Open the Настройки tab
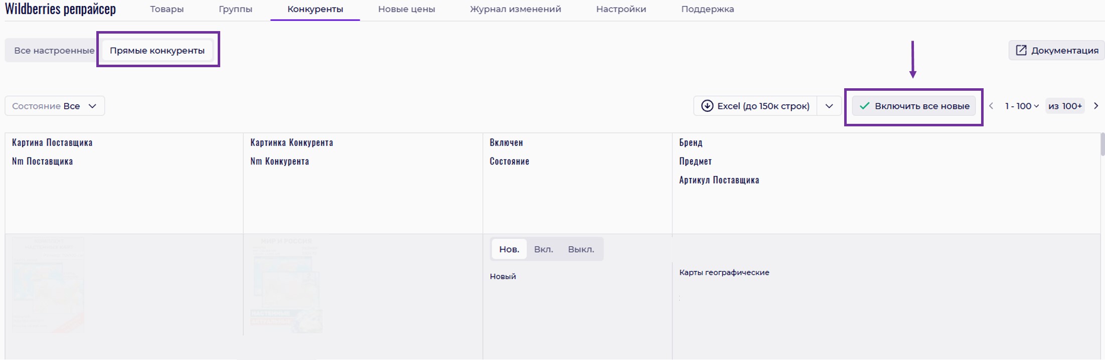1105x360 pixels. 621,9
